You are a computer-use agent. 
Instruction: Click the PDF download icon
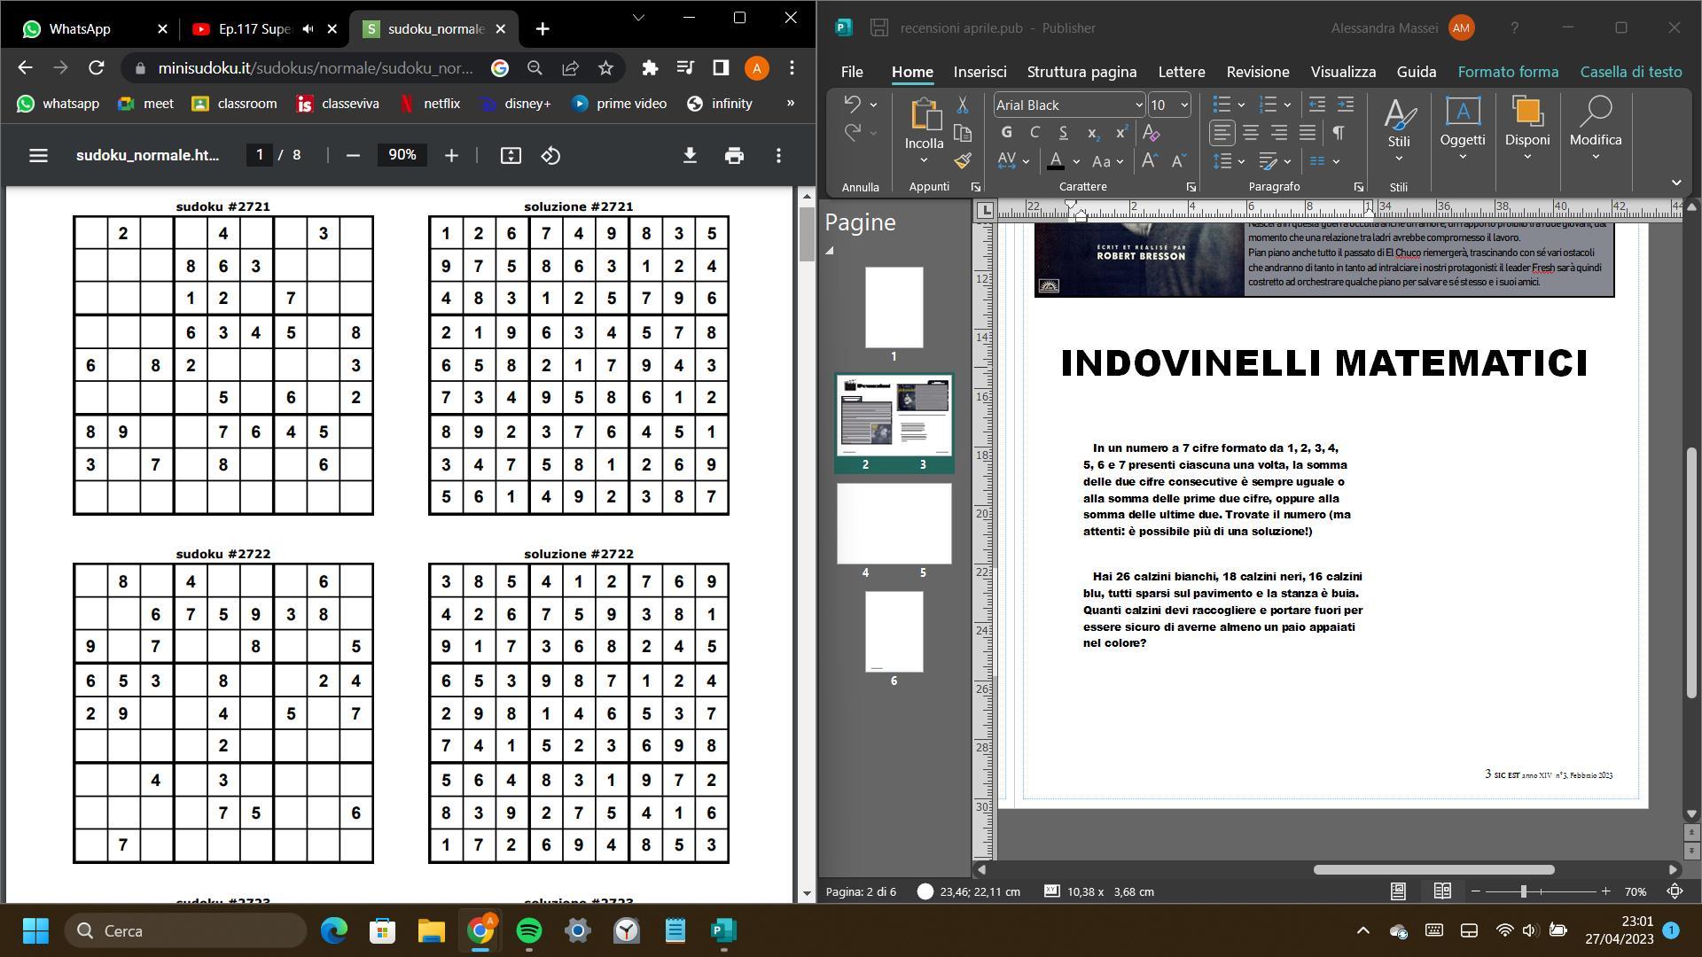coord(690,156)
